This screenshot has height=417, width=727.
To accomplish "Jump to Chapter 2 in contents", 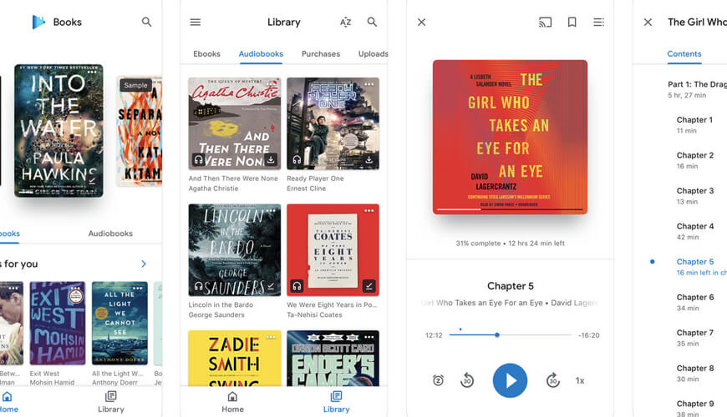I will coord(694,160).
